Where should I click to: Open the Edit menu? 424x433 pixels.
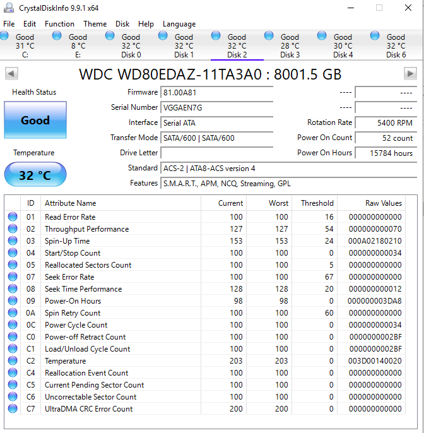click(30, 24)
